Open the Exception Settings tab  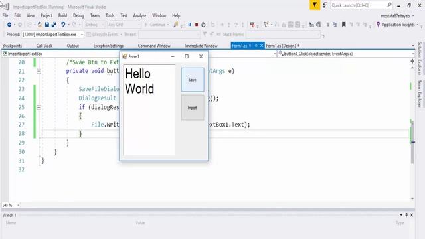pyautogui.click(x=108, y=46)
